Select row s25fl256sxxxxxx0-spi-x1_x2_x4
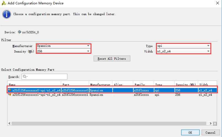 coord(112,90)
